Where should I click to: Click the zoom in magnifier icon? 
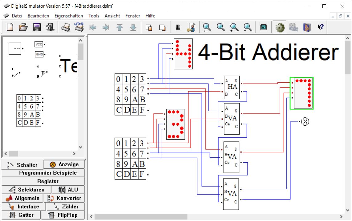(234, 27)
